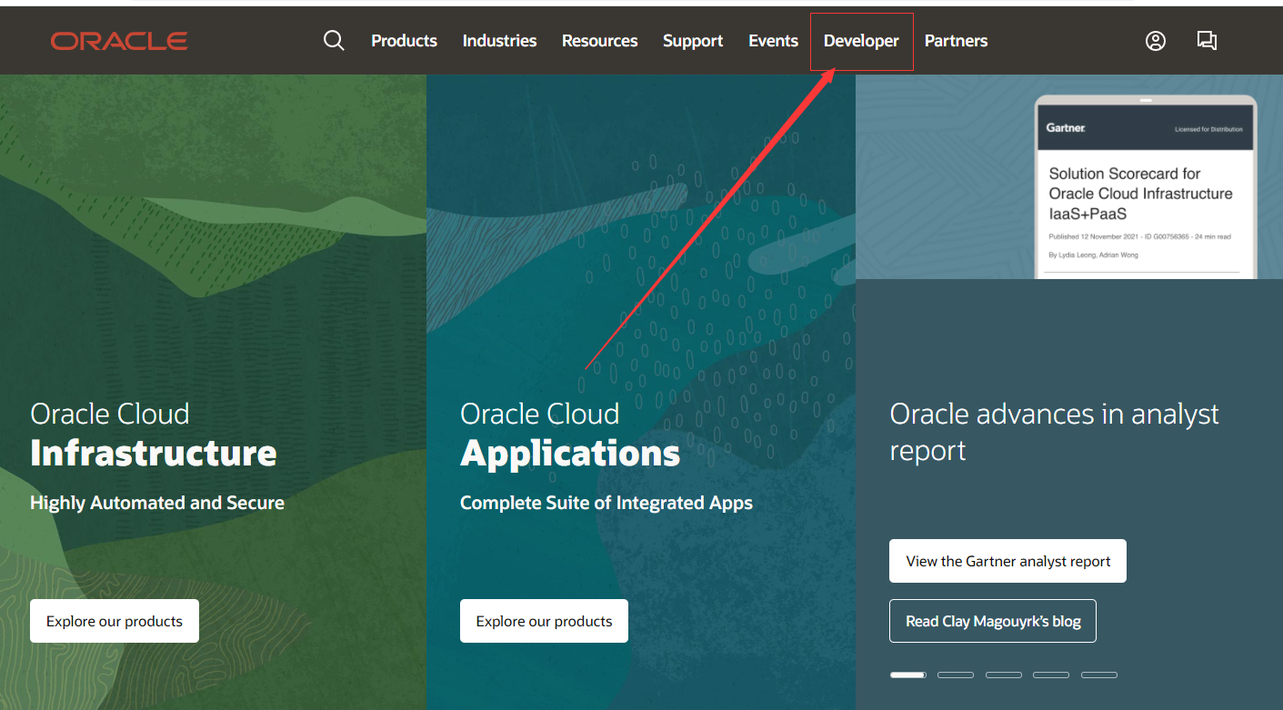The image size is (1283, 710).
Task: Click View the Gartner analyst report
Action: click(x=1007, y=561)
